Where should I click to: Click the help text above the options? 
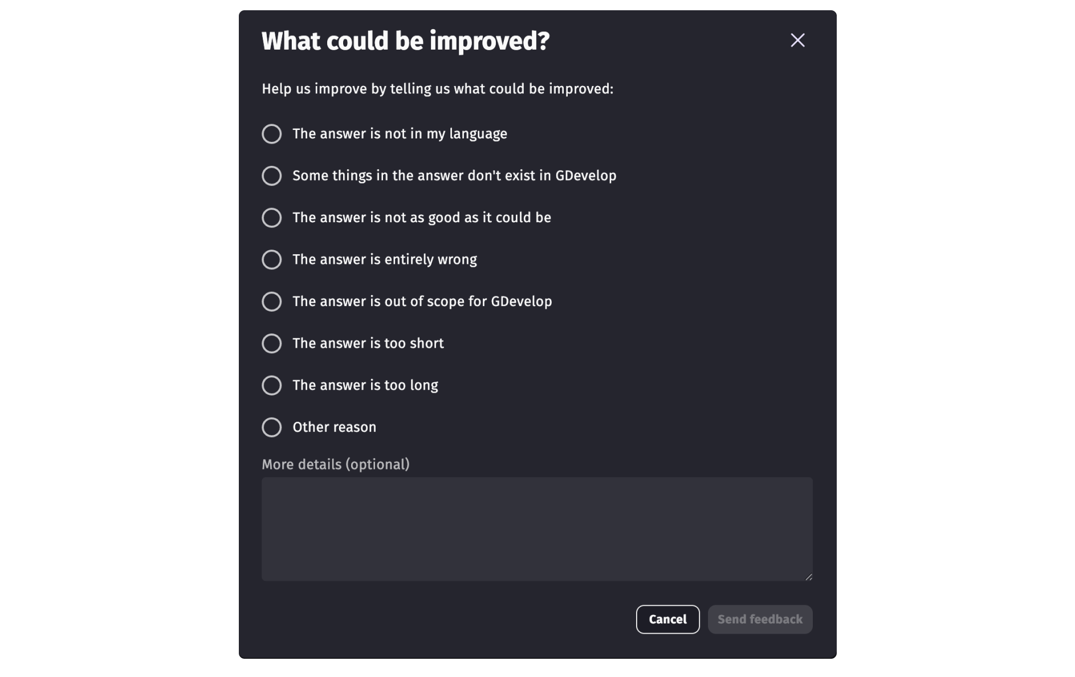[x=438, y=88]
